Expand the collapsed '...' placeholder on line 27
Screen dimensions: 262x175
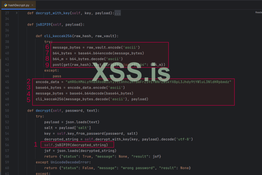click(117, 13)
